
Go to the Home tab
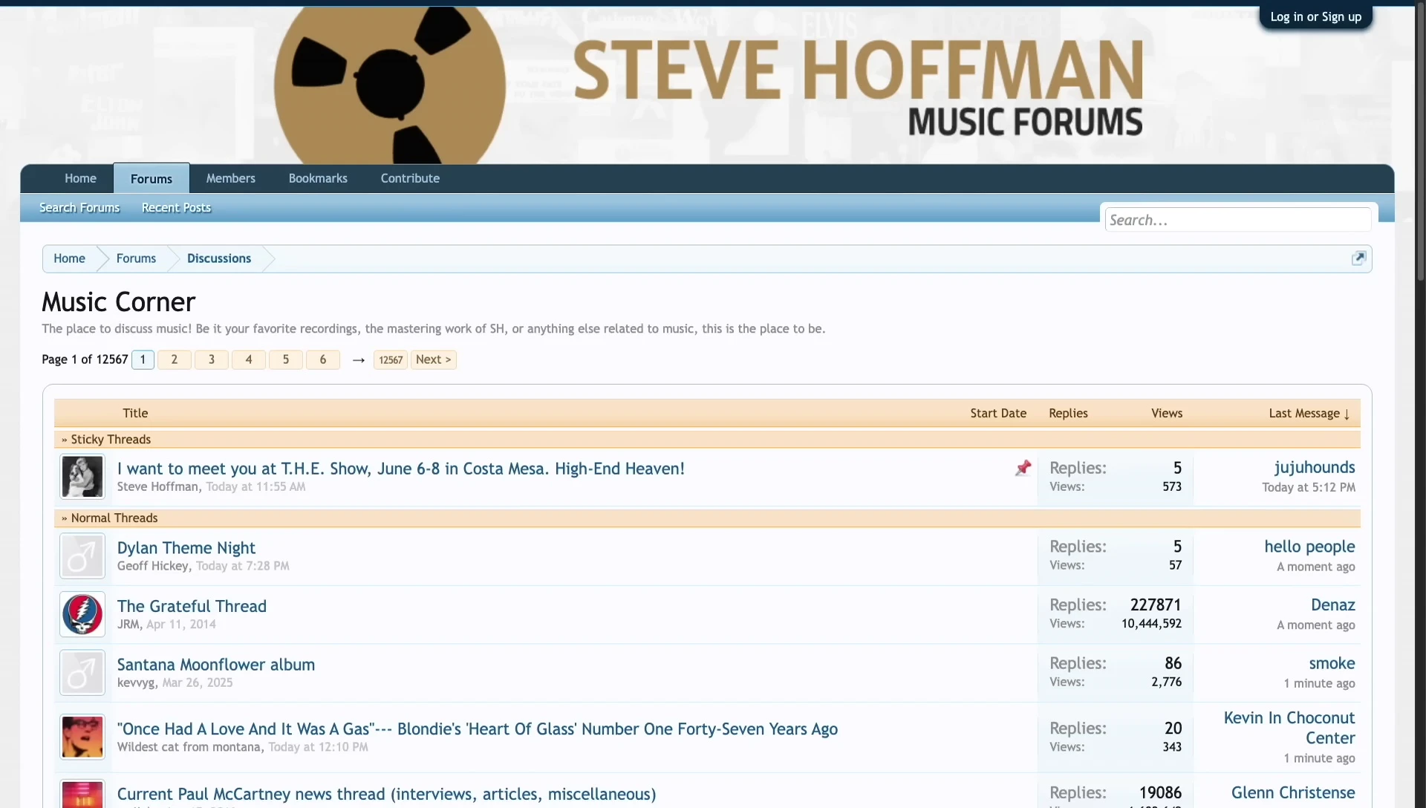click(80, 178)
